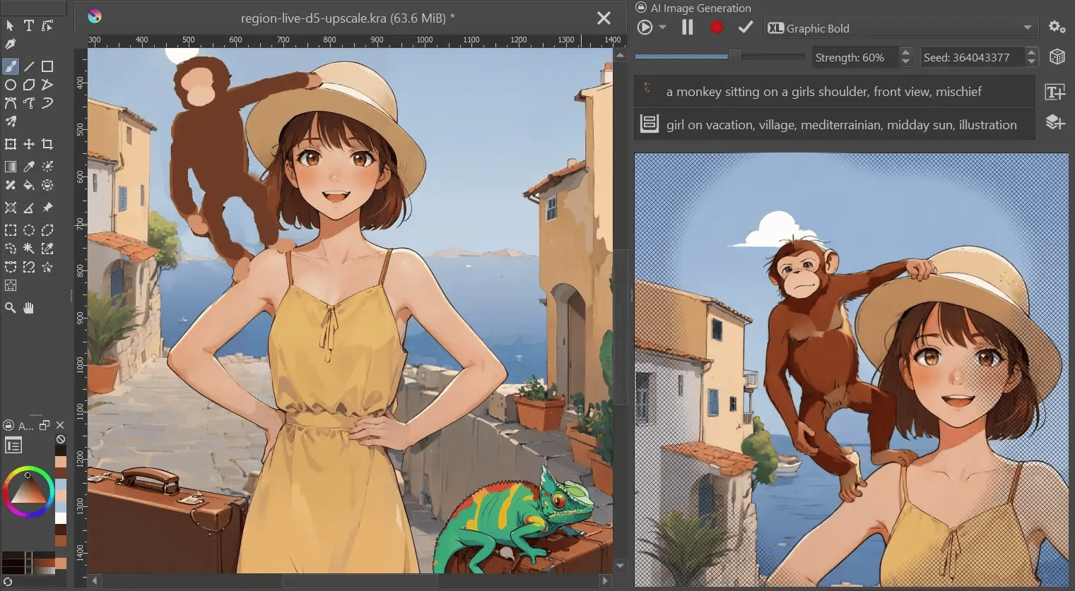This screenshot has width=1075, height=591.
Task: Select the Text tool
Action: point(28,25)
